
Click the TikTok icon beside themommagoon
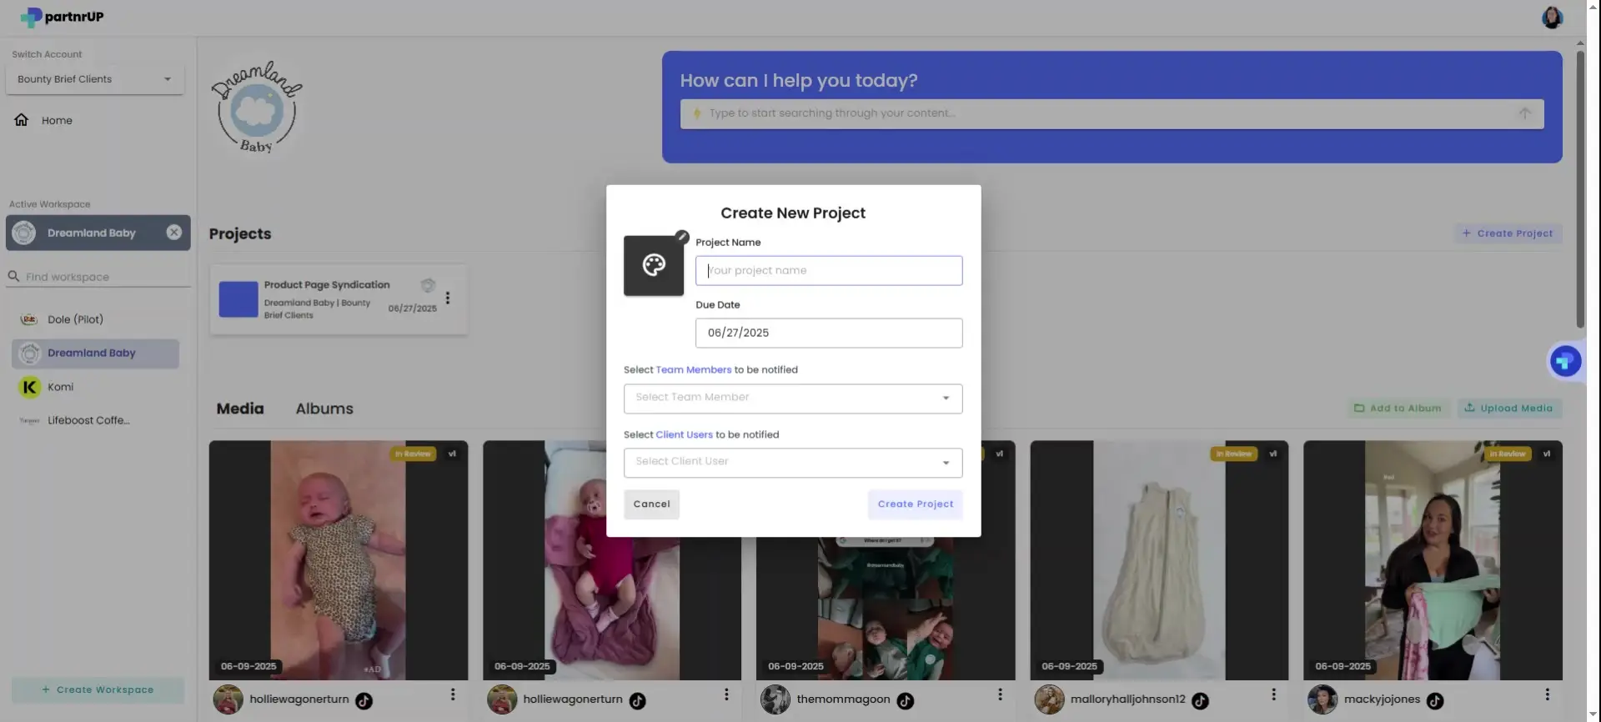(905, 701)
